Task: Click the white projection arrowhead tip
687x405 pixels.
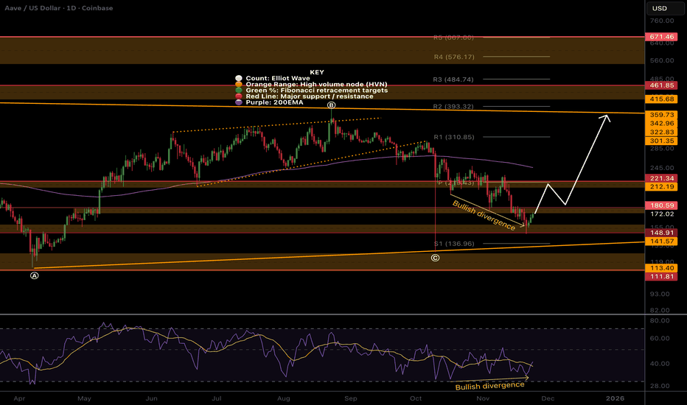Action: click(608, 116)
